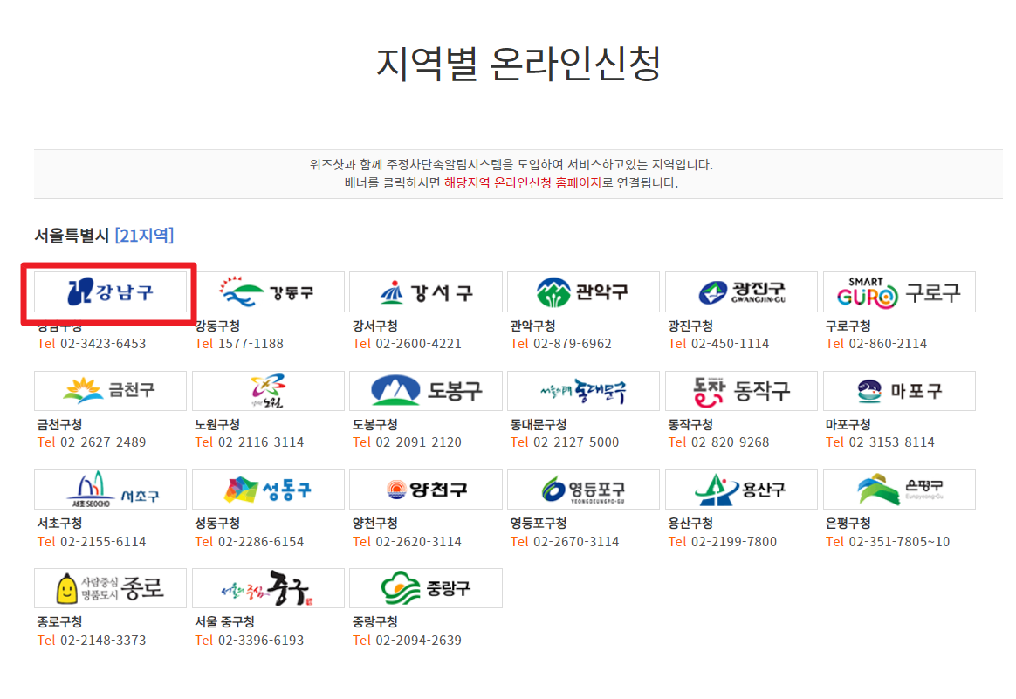
Task: Open the 용산구 banner logo
Action: 741,490
